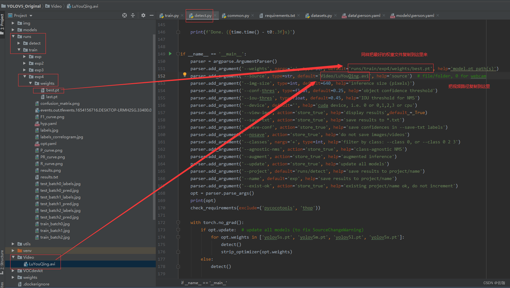Expand the img folder
Viewport: 510px width, 288px height.
[13, 23]
